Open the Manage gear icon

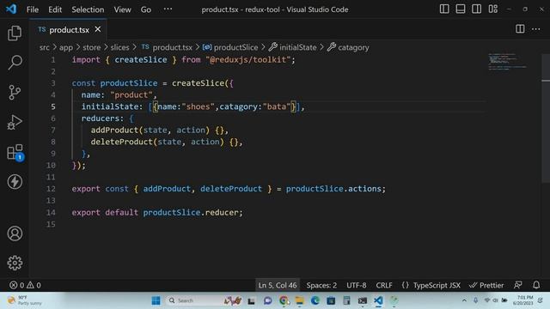(x=15, y=263)
